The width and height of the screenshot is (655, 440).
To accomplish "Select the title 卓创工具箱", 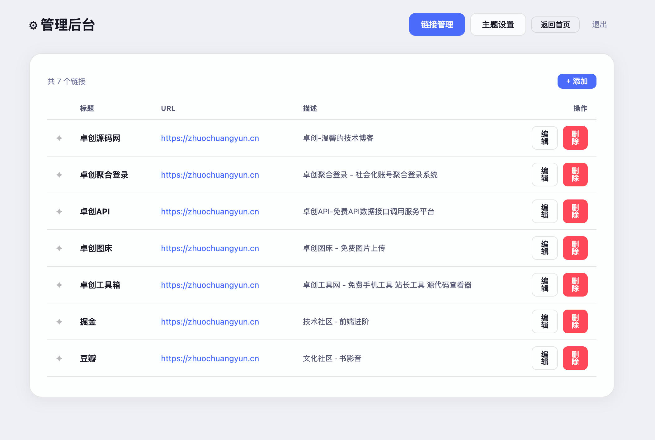I will [x=100, y=285].
